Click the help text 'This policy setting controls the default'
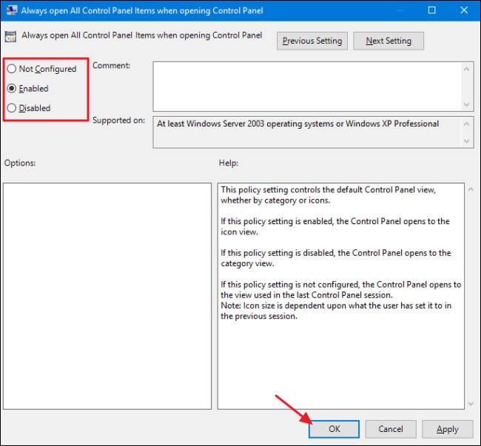 coord(291,190)
